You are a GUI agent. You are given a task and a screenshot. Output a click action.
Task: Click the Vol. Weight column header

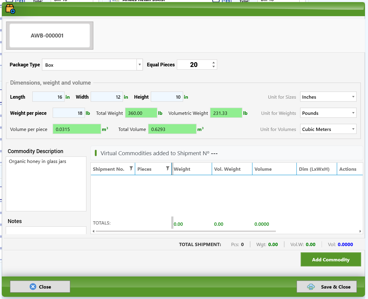[x=232, y=169]
